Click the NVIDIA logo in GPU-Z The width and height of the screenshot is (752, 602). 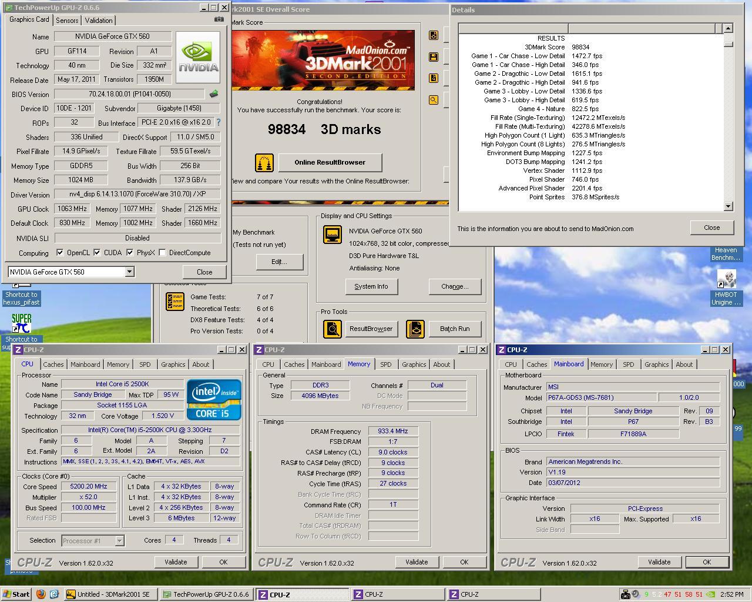point(198,57)
